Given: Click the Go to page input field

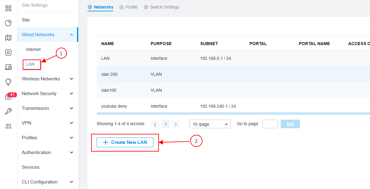Looking at the screenshot, I should pyautogui.click(x=270, y=124).
